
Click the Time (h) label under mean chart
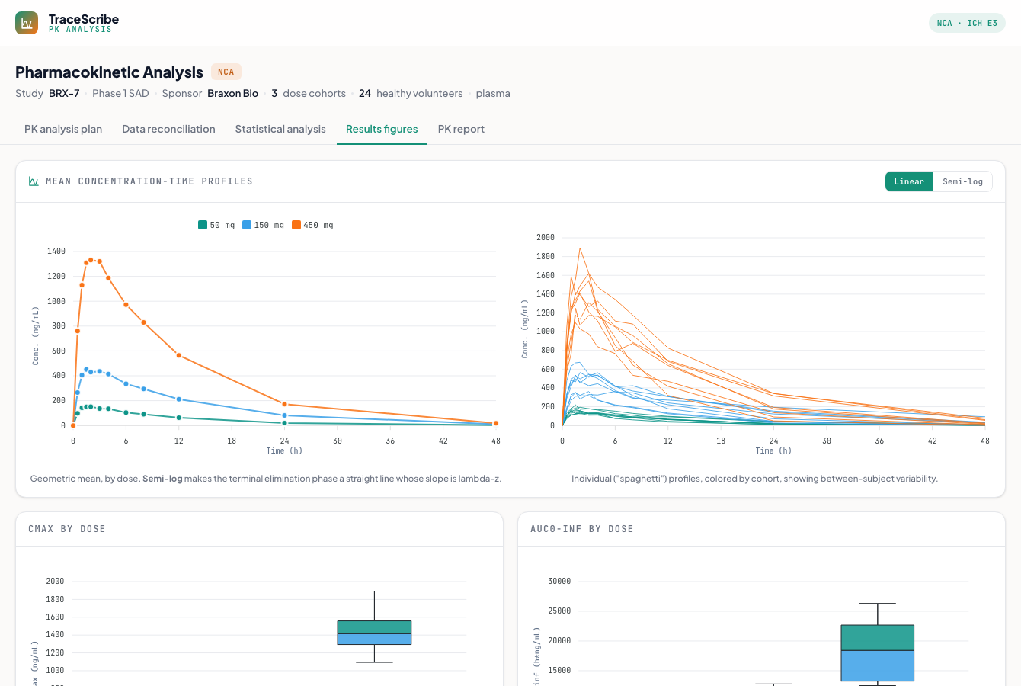click(284, 451)
